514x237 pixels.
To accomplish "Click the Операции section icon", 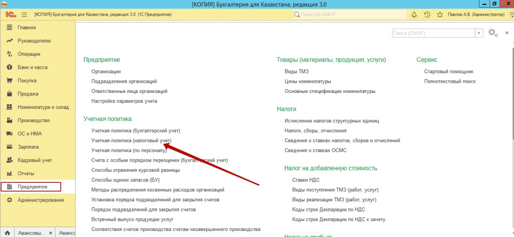I will (10, 54).
